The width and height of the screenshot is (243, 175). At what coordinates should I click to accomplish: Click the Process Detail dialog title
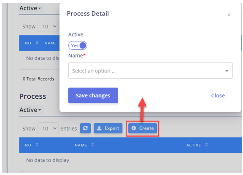(88, 13)
